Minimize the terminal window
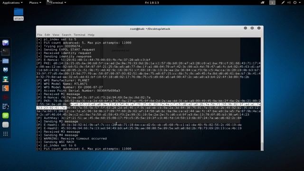This screenshot has height=171, width=304. tap(245, 28)
